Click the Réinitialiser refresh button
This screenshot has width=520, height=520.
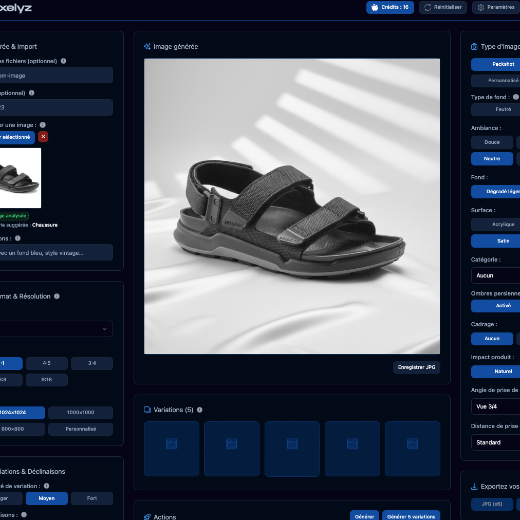pos(443,7)
